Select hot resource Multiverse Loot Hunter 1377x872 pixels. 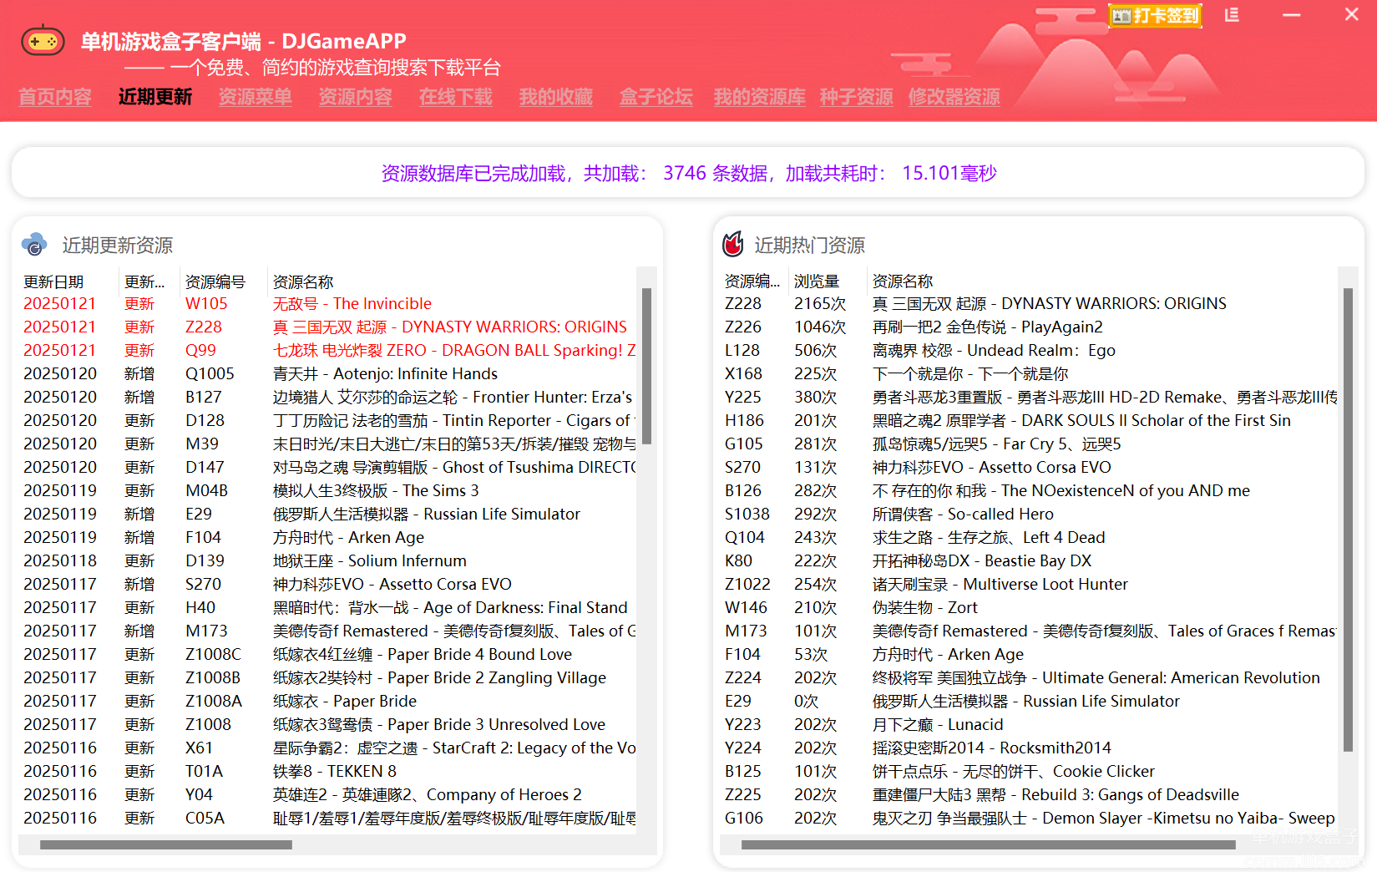point(1029,584)
